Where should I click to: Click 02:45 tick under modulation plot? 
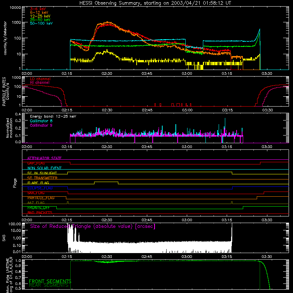(147, 147)
